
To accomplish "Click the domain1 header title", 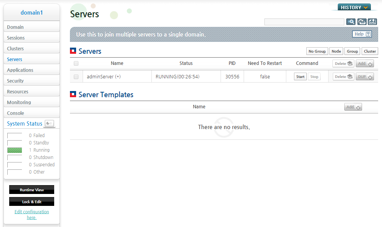I will (x=32, y=13).
